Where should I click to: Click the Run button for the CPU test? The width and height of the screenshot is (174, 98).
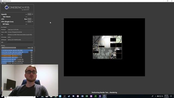click(x=29, y=19)
